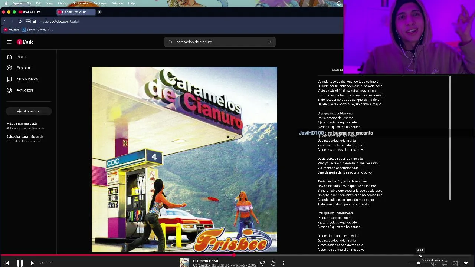Open the Apple menu

point(6,3)
